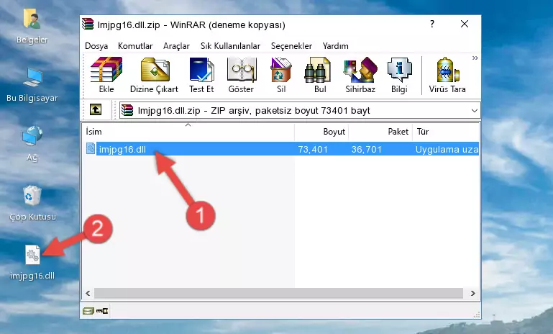Open the Göster view tool
This screenshot has height=334, width=553.
241,75
